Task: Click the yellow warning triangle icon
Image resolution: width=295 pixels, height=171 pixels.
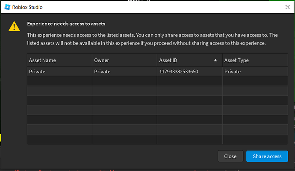Action: [x=14, y=26]
